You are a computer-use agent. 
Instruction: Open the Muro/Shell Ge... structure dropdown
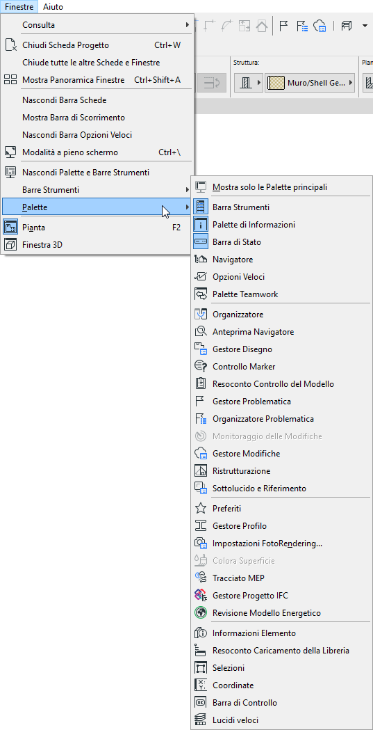(351, 83)
